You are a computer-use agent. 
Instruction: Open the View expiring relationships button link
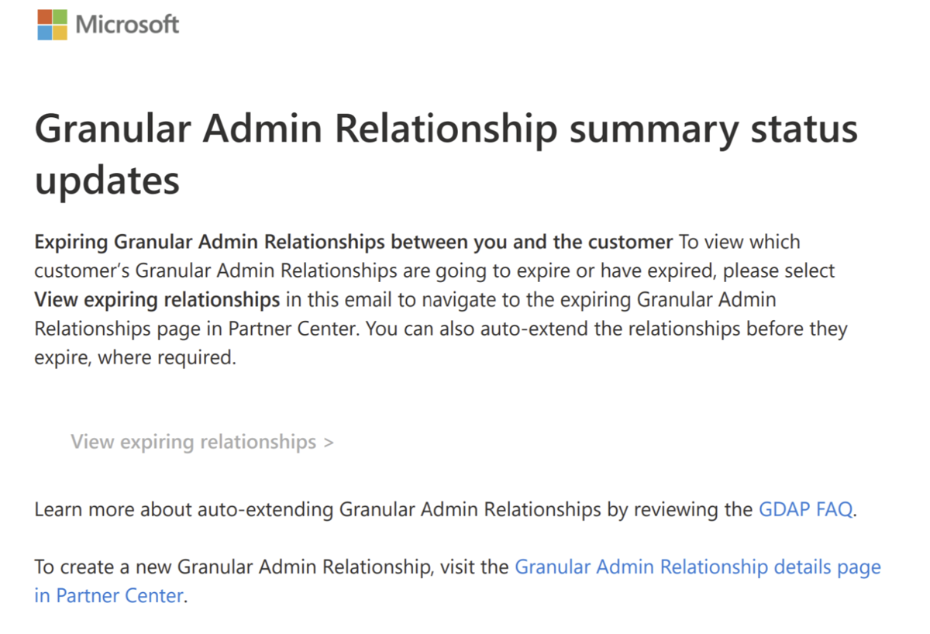point(193,442)
